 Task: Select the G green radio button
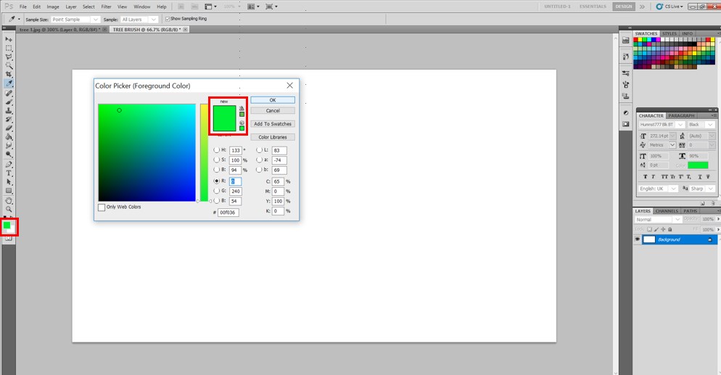217,191
